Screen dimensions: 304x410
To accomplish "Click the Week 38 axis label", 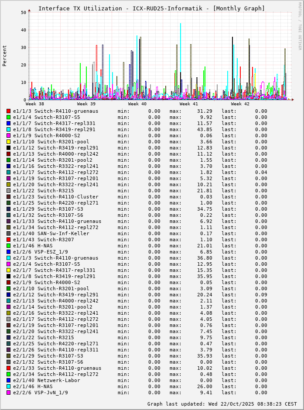I will point(35,104).
